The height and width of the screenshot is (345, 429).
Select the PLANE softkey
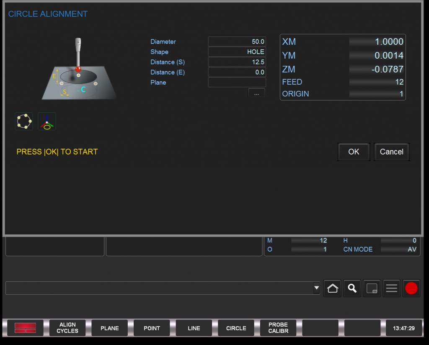(x=110, y=328)
